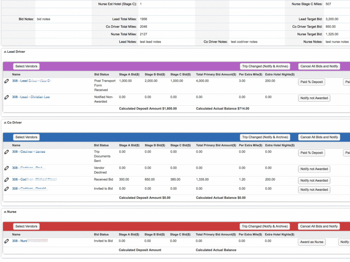The height and width of the screenshot is (262, 350).
Task: Open the 308 - Lead Driver vendor link
Action: click(x=31, y=81)
